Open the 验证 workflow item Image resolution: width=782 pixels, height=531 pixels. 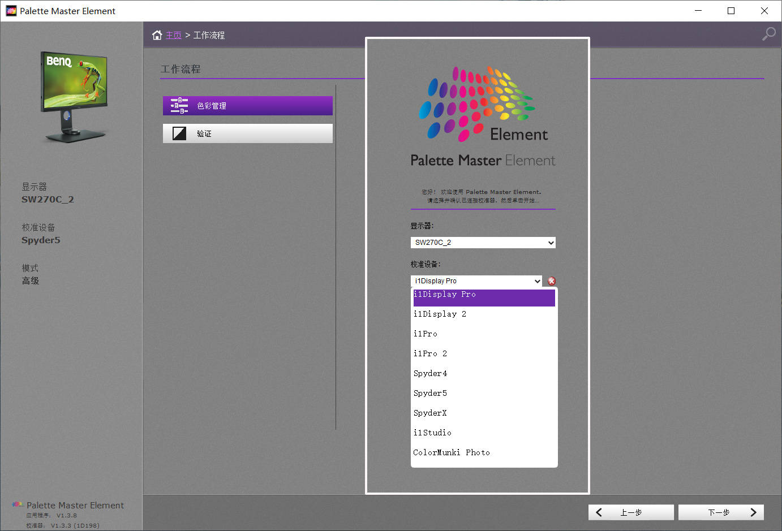tap(248, 133)
